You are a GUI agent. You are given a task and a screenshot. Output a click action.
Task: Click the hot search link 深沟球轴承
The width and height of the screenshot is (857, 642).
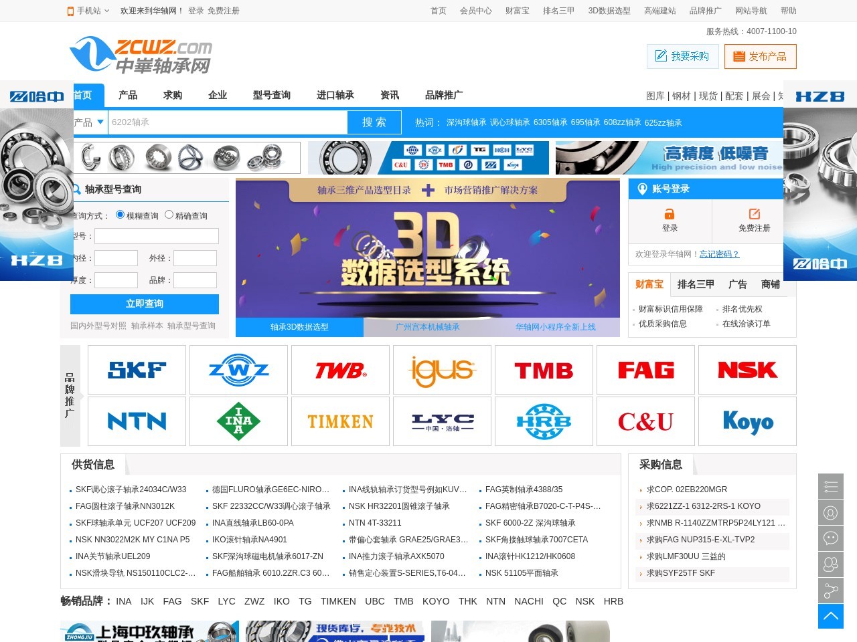tap(467, 123)
